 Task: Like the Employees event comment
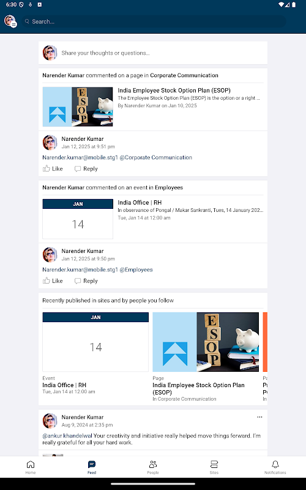(x=53, y=281)
